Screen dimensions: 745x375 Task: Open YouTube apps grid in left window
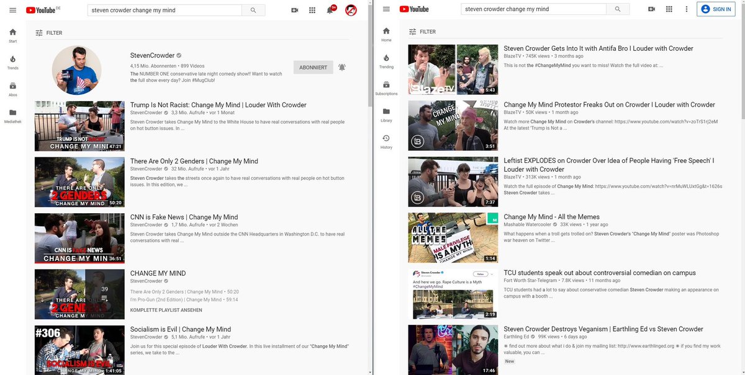312,10
